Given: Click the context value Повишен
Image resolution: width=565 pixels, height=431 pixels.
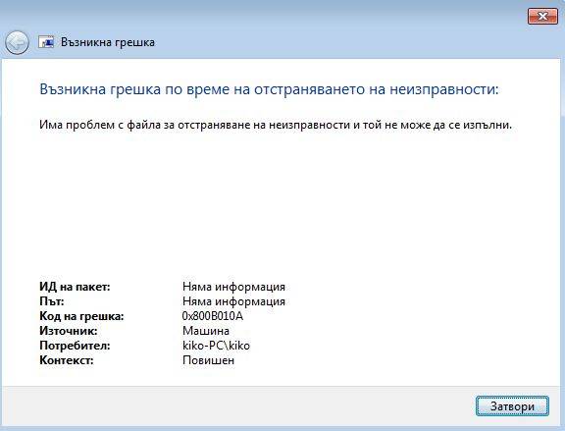Looking at the screenshot, I should point(208,360).
